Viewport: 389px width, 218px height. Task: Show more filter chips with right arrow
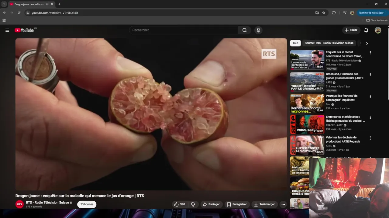click(367, 43)
